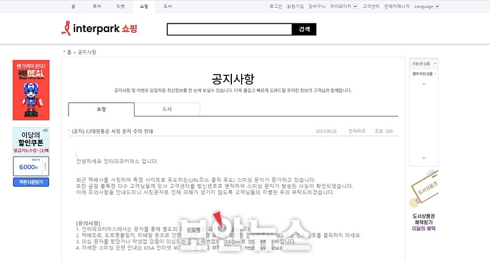Click 공지사항 in the breadcrumb
The width and height of the screenshot is (490, 261).
point(87,52)
